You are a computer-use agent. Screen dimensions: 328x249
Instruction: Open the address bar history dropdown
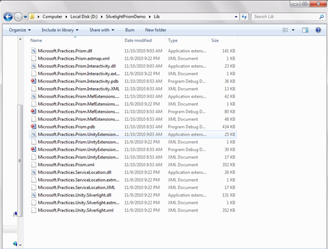pos(236,16)
